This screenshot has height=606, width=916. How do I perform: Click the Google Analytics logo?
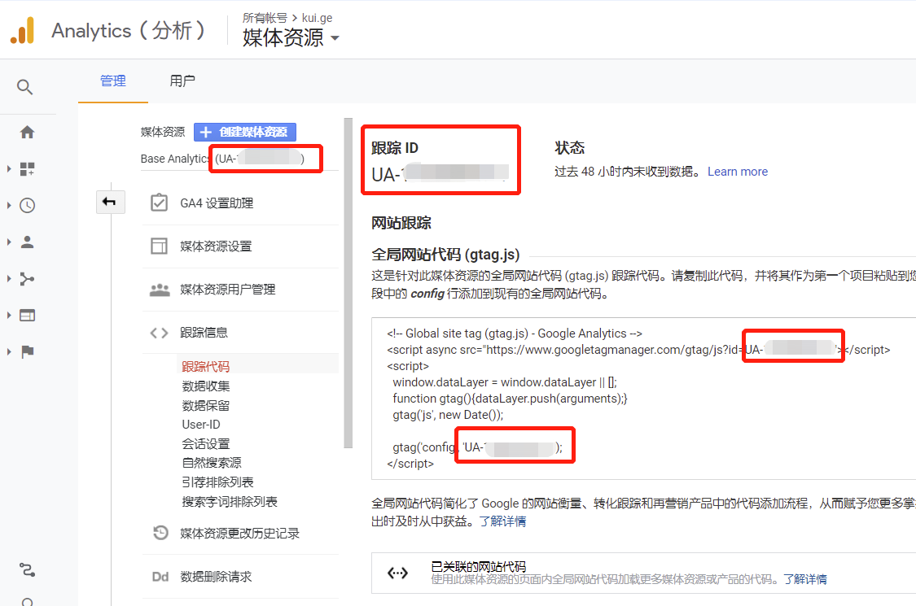tap(23, 30)
